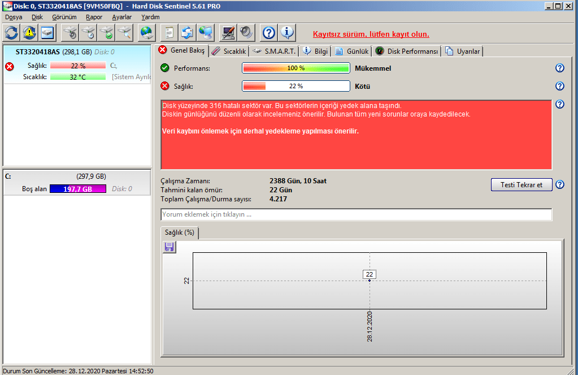This screenshot has height=375, width=578.
Task: Open the Ayarlar menu
Action: [x=122, y=17]
